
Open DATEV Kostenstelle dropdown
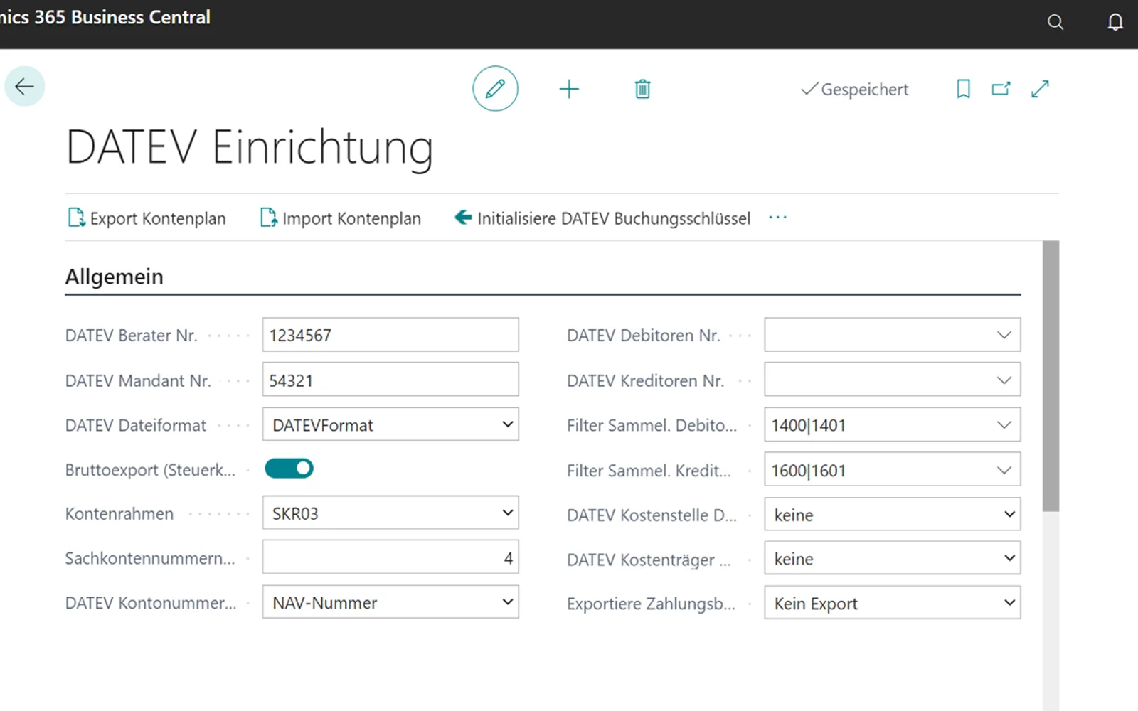click(893, 514)
